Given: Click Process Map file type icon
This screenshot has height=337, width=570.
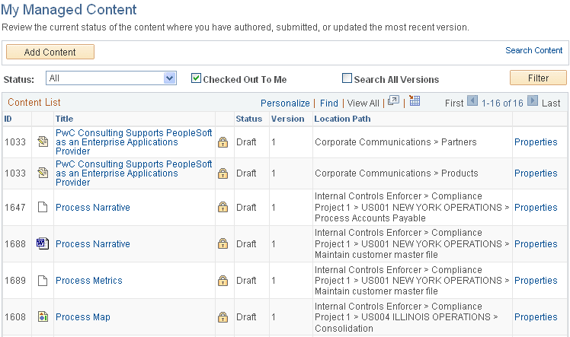Looking at the screenshot, I should click(x=43, y=317).
